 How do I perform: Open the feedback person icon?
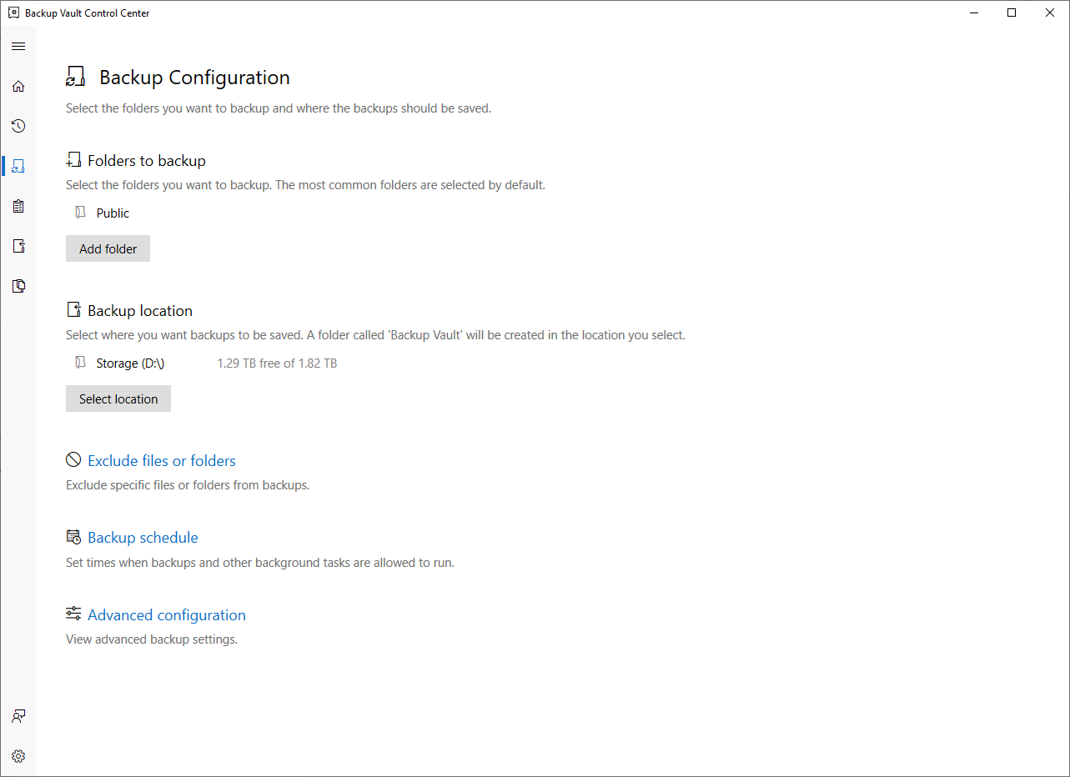pos(18,716)
